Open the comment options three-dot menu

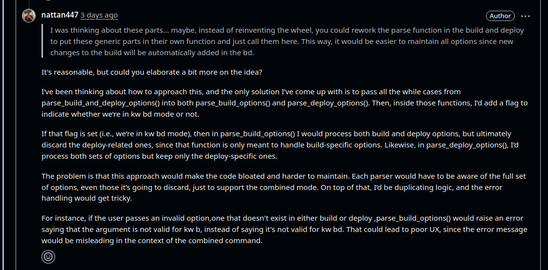[525, 16]
